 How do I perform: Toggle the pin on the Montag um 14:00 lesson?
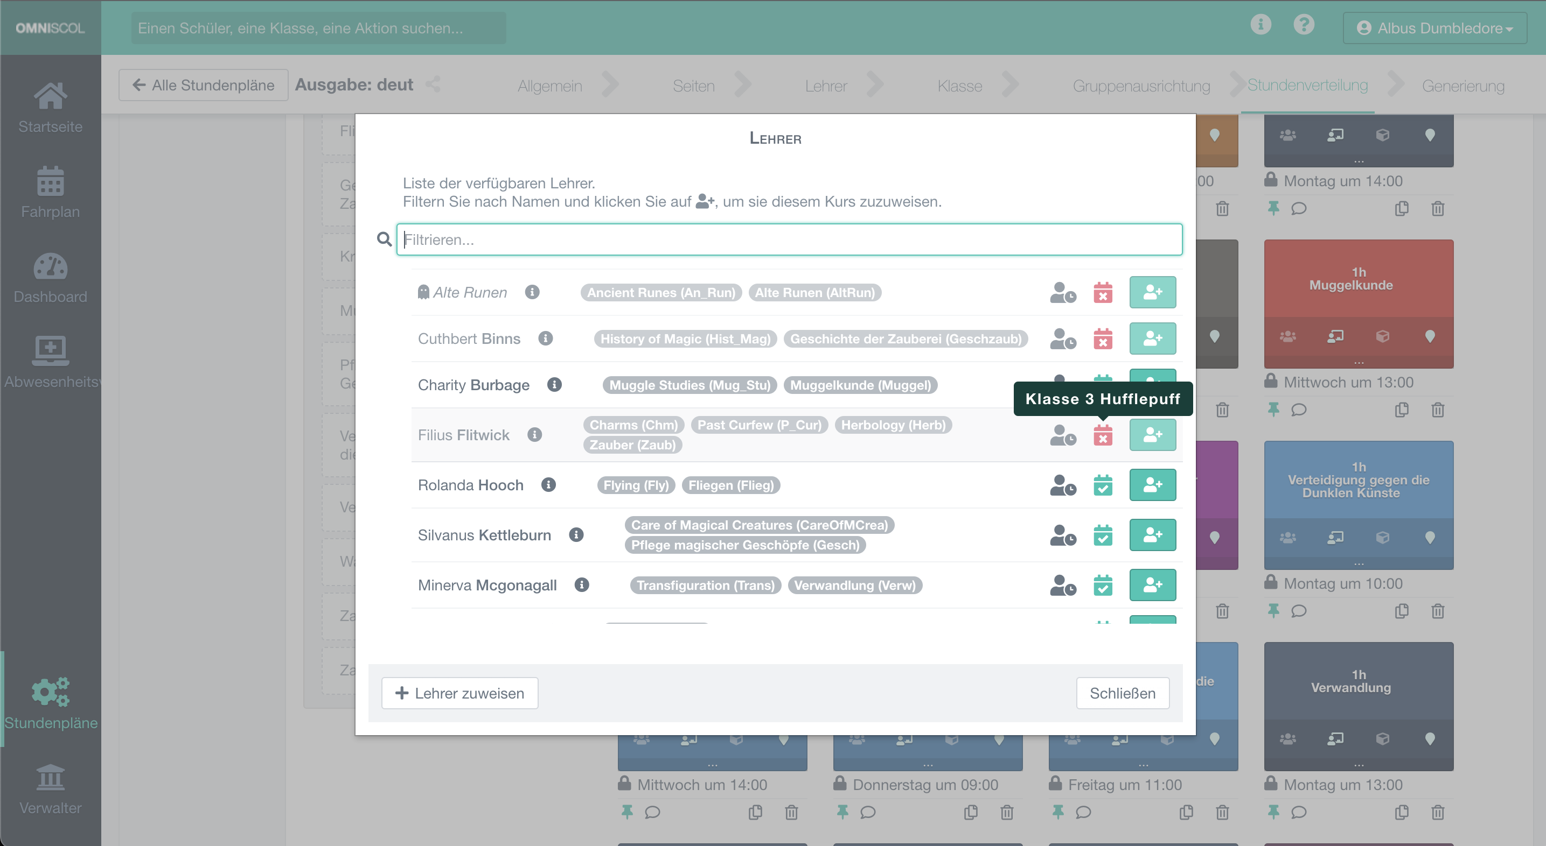point(1273,209)
